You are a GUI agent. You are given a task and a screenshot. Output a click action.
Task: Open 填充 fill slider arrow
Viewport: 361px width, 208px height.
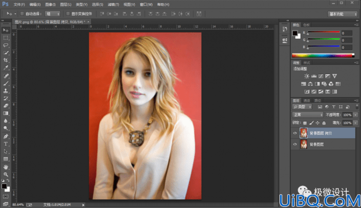click(x=356, y=123)
